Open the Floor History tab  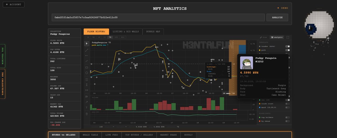(96, 31)
